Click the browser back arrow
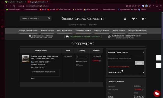163x98 pixels. [x=7, y=6]
